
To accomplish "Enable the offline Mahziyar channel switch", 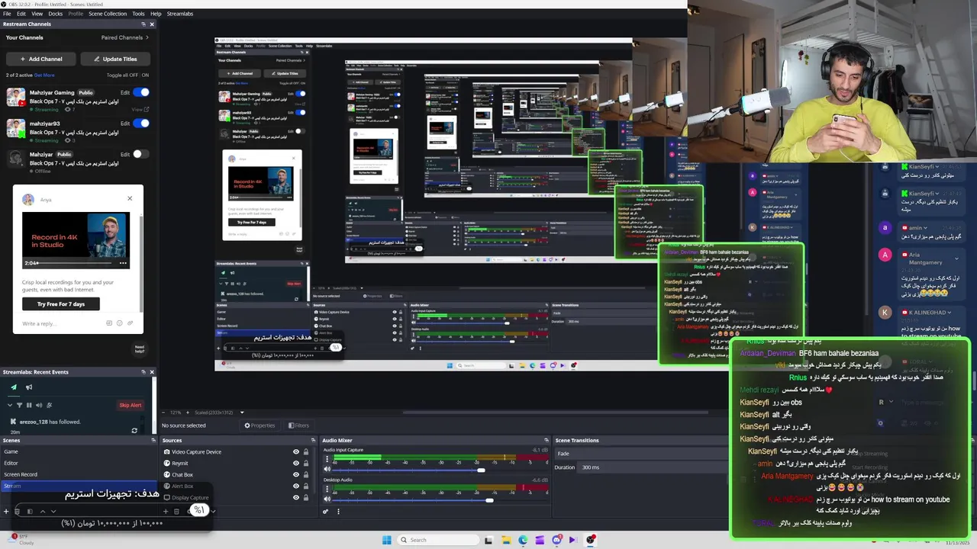I will tap(141, 154).
